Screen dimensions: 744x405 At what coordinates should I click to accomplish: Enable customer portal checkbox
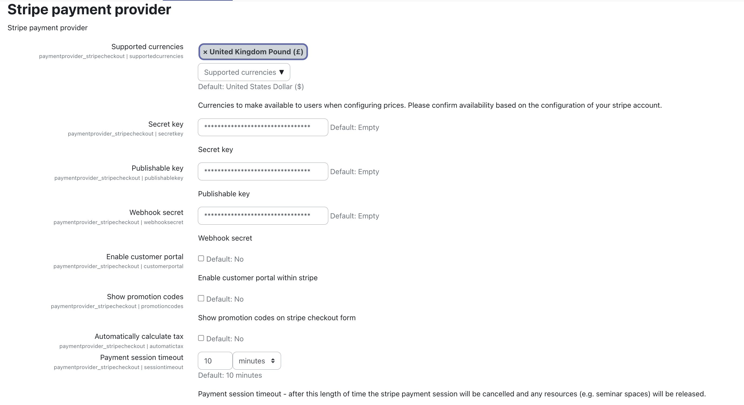tap(201, 259)
